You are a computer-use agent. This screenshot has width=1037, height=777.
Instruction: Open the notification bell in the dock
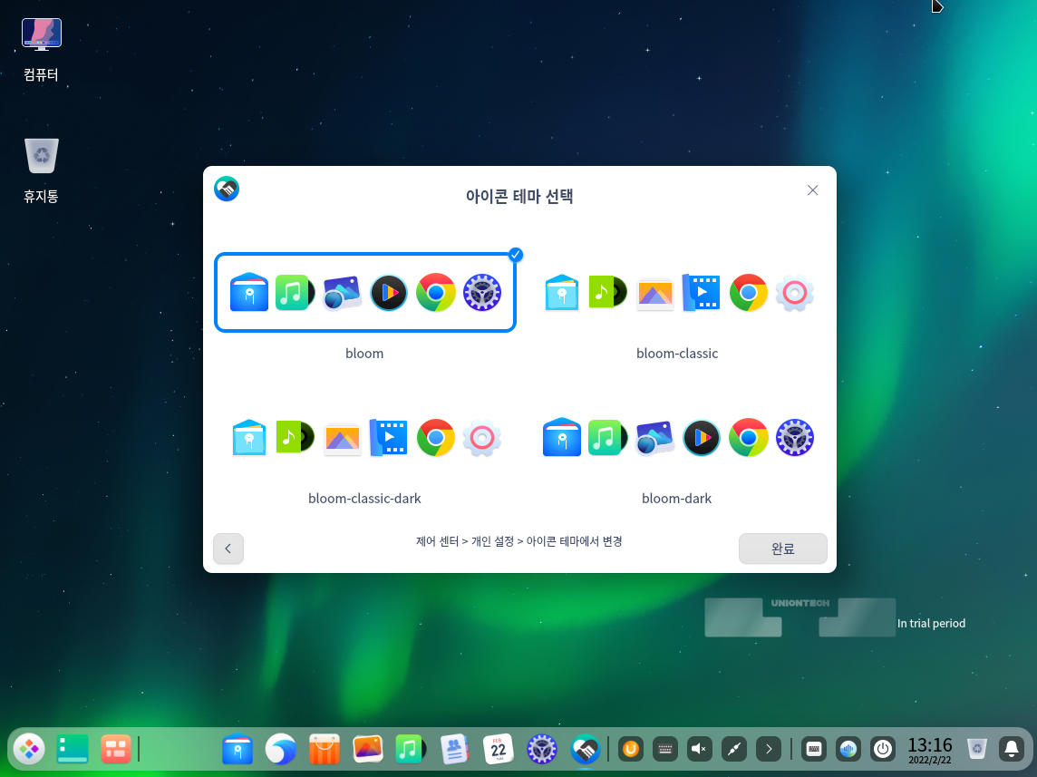[x=1012, y=749]
